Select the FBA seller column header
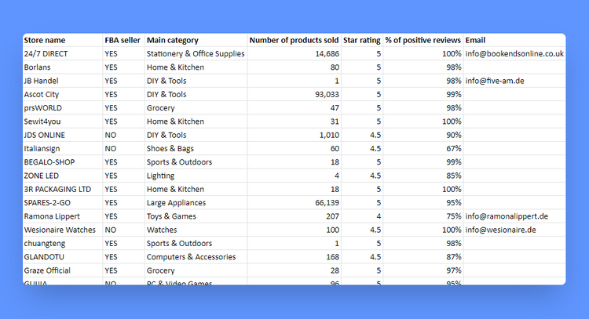Viewport: 589px width, 319px height. (x=121, y=40)
